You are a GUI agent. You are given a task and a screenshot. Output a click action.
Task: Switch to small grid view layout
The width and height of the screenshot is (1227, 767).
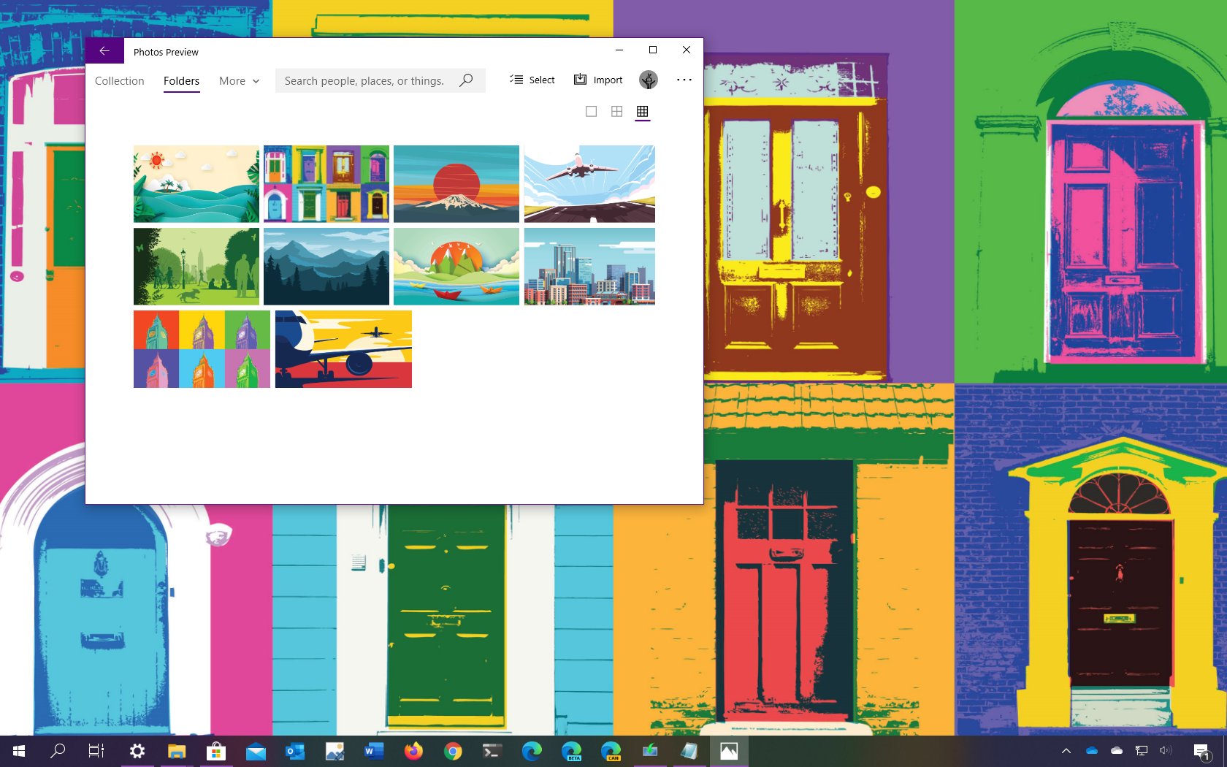(642, 112)
